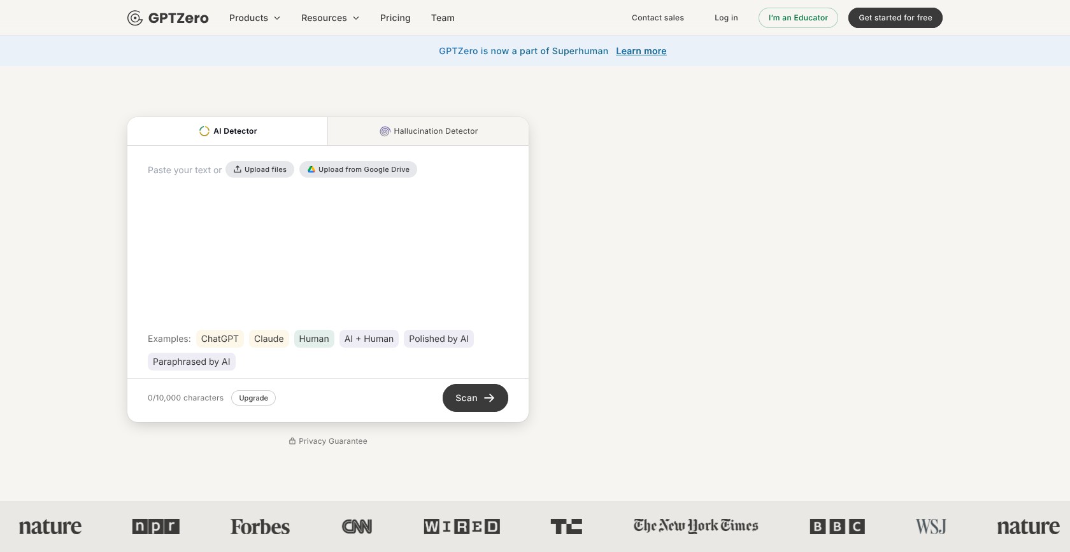Click the BBC logo
The width and height of the screenshot is (1070, 552).
pos(838,527)
